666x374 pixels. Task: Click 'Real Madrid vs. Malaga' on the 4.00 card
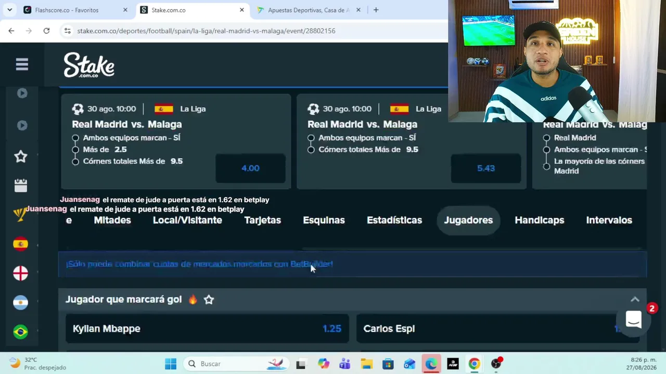point(127,124)
